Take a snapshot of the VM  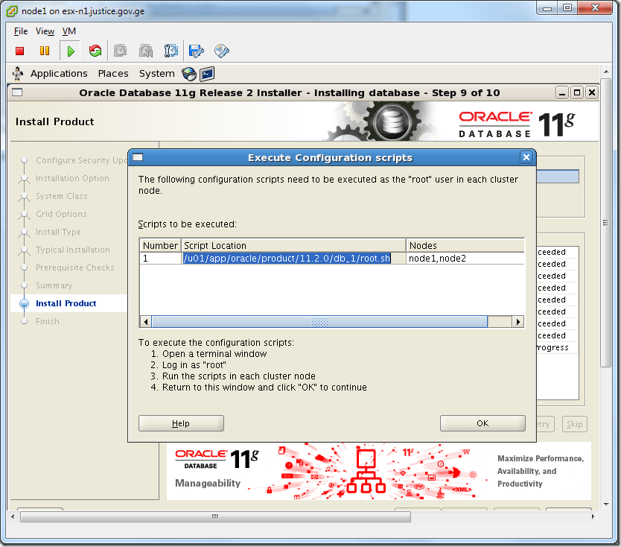click(120, 51)
